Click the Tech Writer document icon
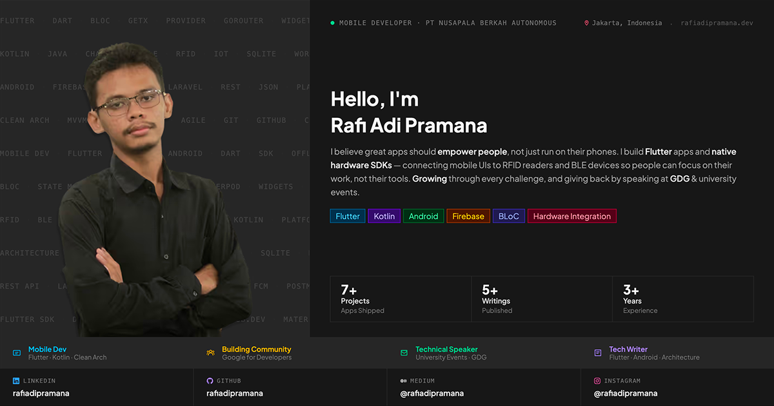 598,353
